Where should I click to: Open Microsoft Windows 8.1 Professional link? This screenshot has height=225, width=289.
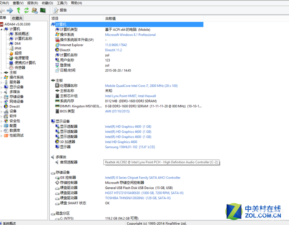pos(131,35)
